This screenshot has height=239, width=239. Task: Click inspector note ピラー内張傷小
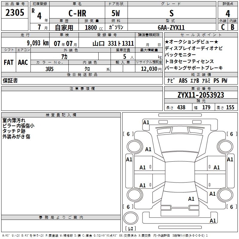click(x=18, y=125)
